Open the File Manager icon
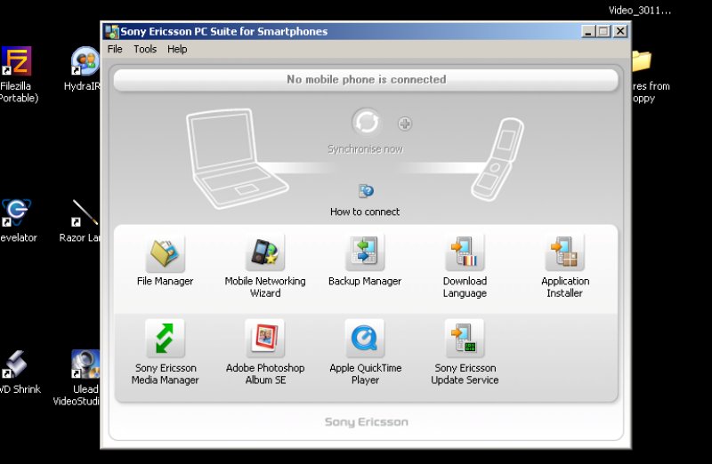This screenshot has width=712, height=464. tap(165, 252)
